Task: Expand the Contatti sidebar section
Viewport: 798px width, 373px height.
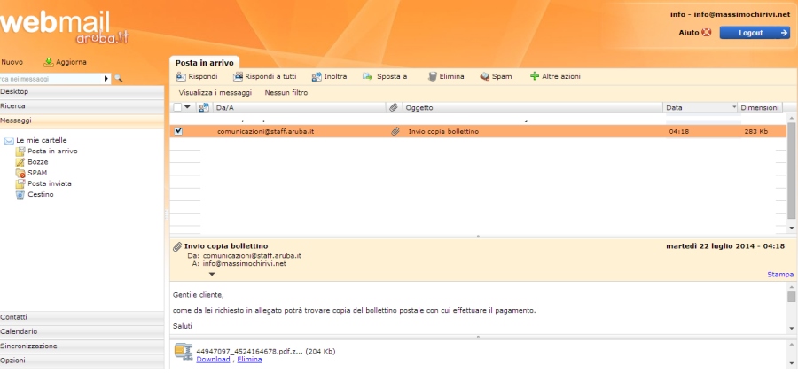Action: (82, 317)
